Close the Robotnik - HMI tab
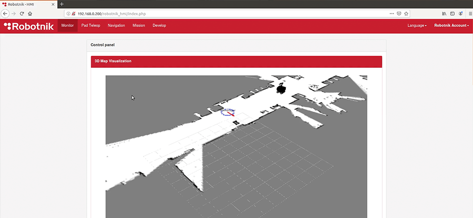The height and width of the screenshot is (218, 473). click(53, 4)
